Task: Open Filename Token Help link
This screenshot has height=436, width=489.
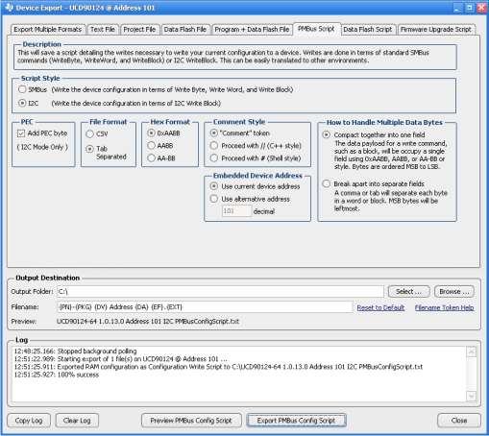Action: 445,307
